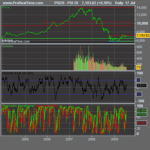Click the PSI20 - PSI 20 title
The height and width of the screenshot is (150, 150).
(x=66, y=3)
